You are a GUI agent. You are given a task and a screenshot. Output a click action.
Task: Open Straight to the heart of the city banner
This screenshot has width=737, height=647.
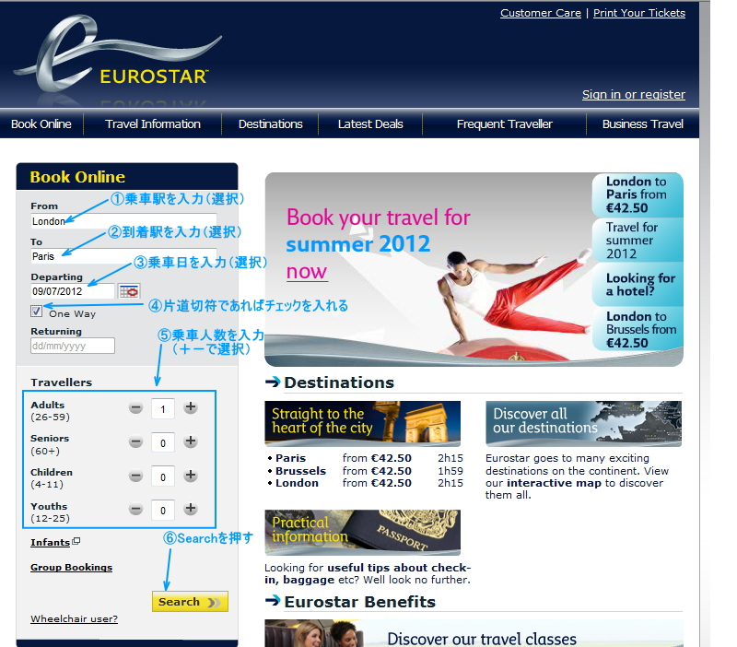pos(362,423)
